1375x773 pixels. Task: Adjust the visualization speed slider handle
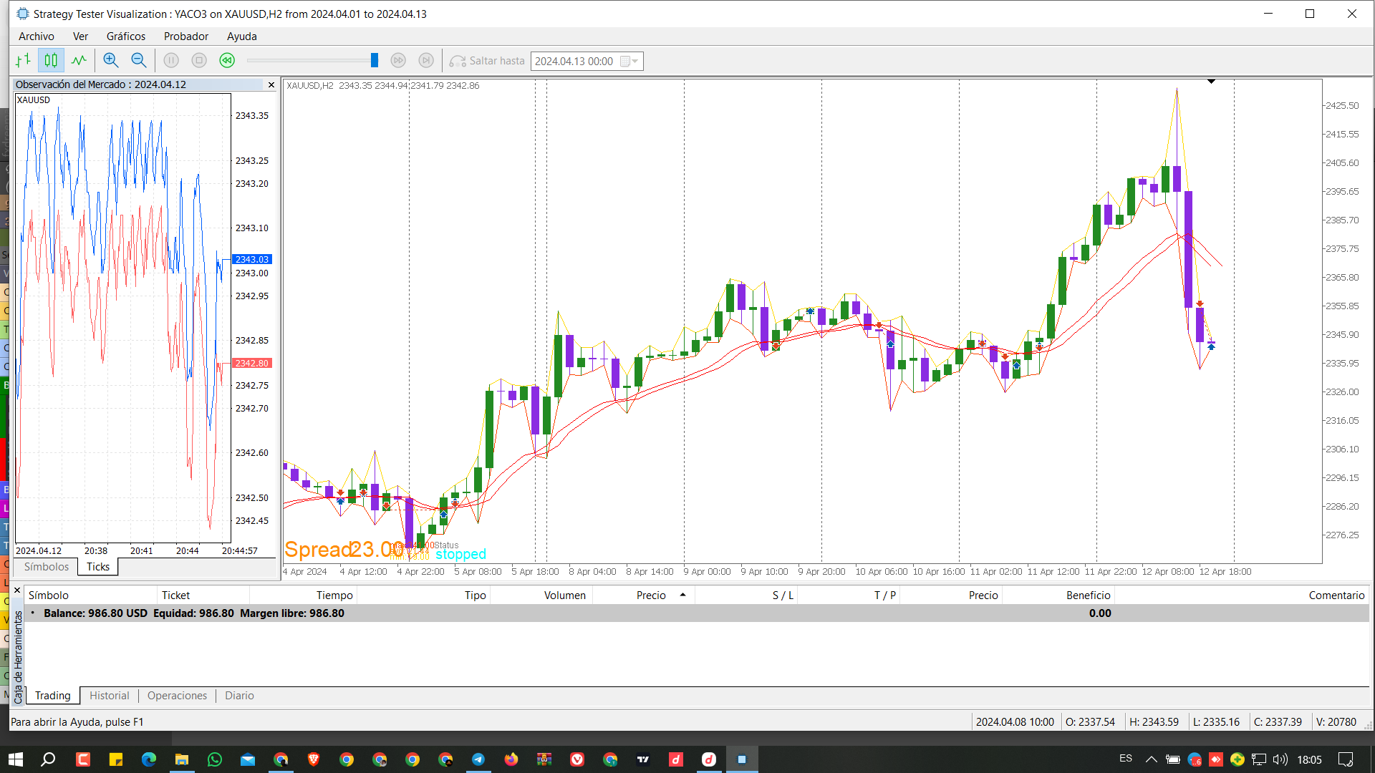pos(374,61)
